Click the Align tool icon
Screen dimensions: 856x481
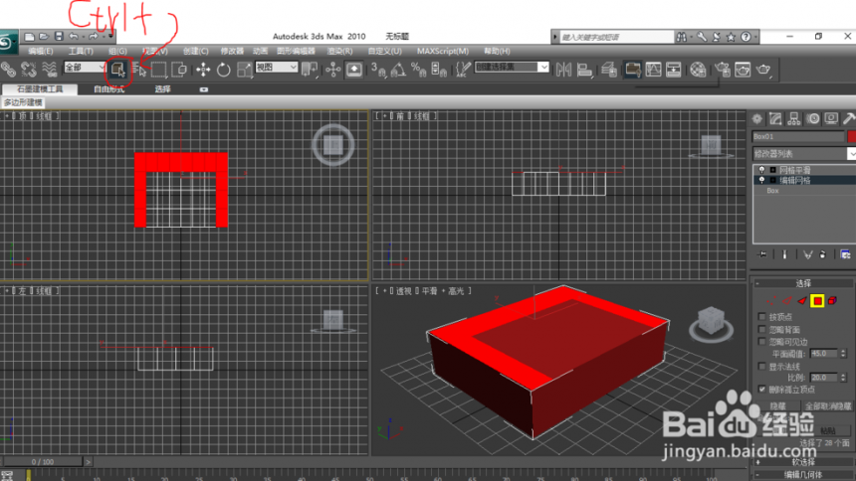click(x=584, y=70)
